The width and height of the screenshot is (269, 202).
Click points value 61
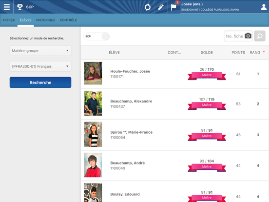pyautogui.click(x=238, y=74)
